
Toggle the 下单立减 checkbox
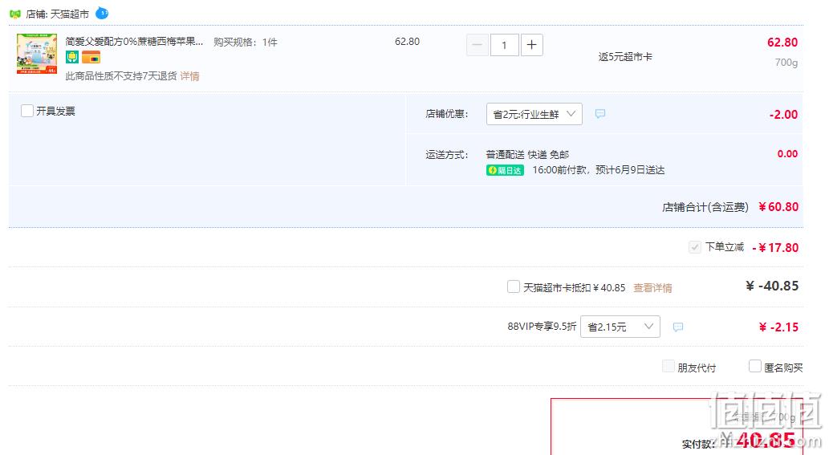[x=695, y=247]
